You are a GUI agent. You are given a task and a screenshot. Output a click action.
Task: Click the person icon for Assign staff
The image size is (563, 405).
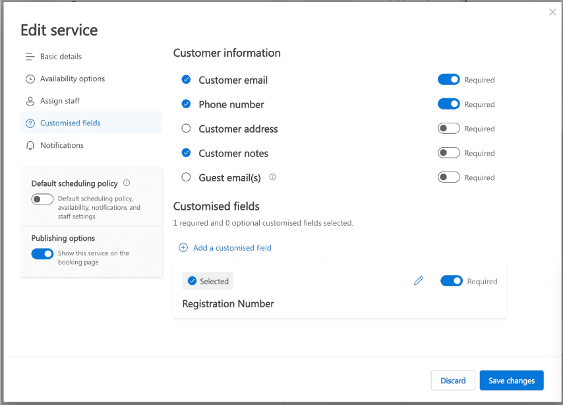point(30,101)
